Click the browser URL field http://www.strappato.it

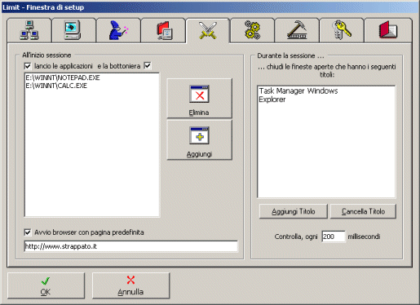pyautogui.click(x=130, y=246)
